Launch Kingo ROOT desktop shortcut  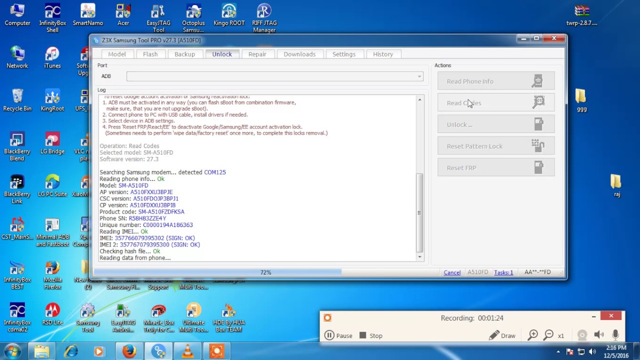pyautogui.click(x=229, y=15)
